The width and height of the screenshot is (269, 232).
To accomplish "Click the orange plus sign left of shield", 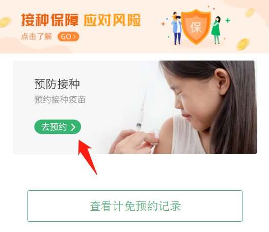I will 163,24.
